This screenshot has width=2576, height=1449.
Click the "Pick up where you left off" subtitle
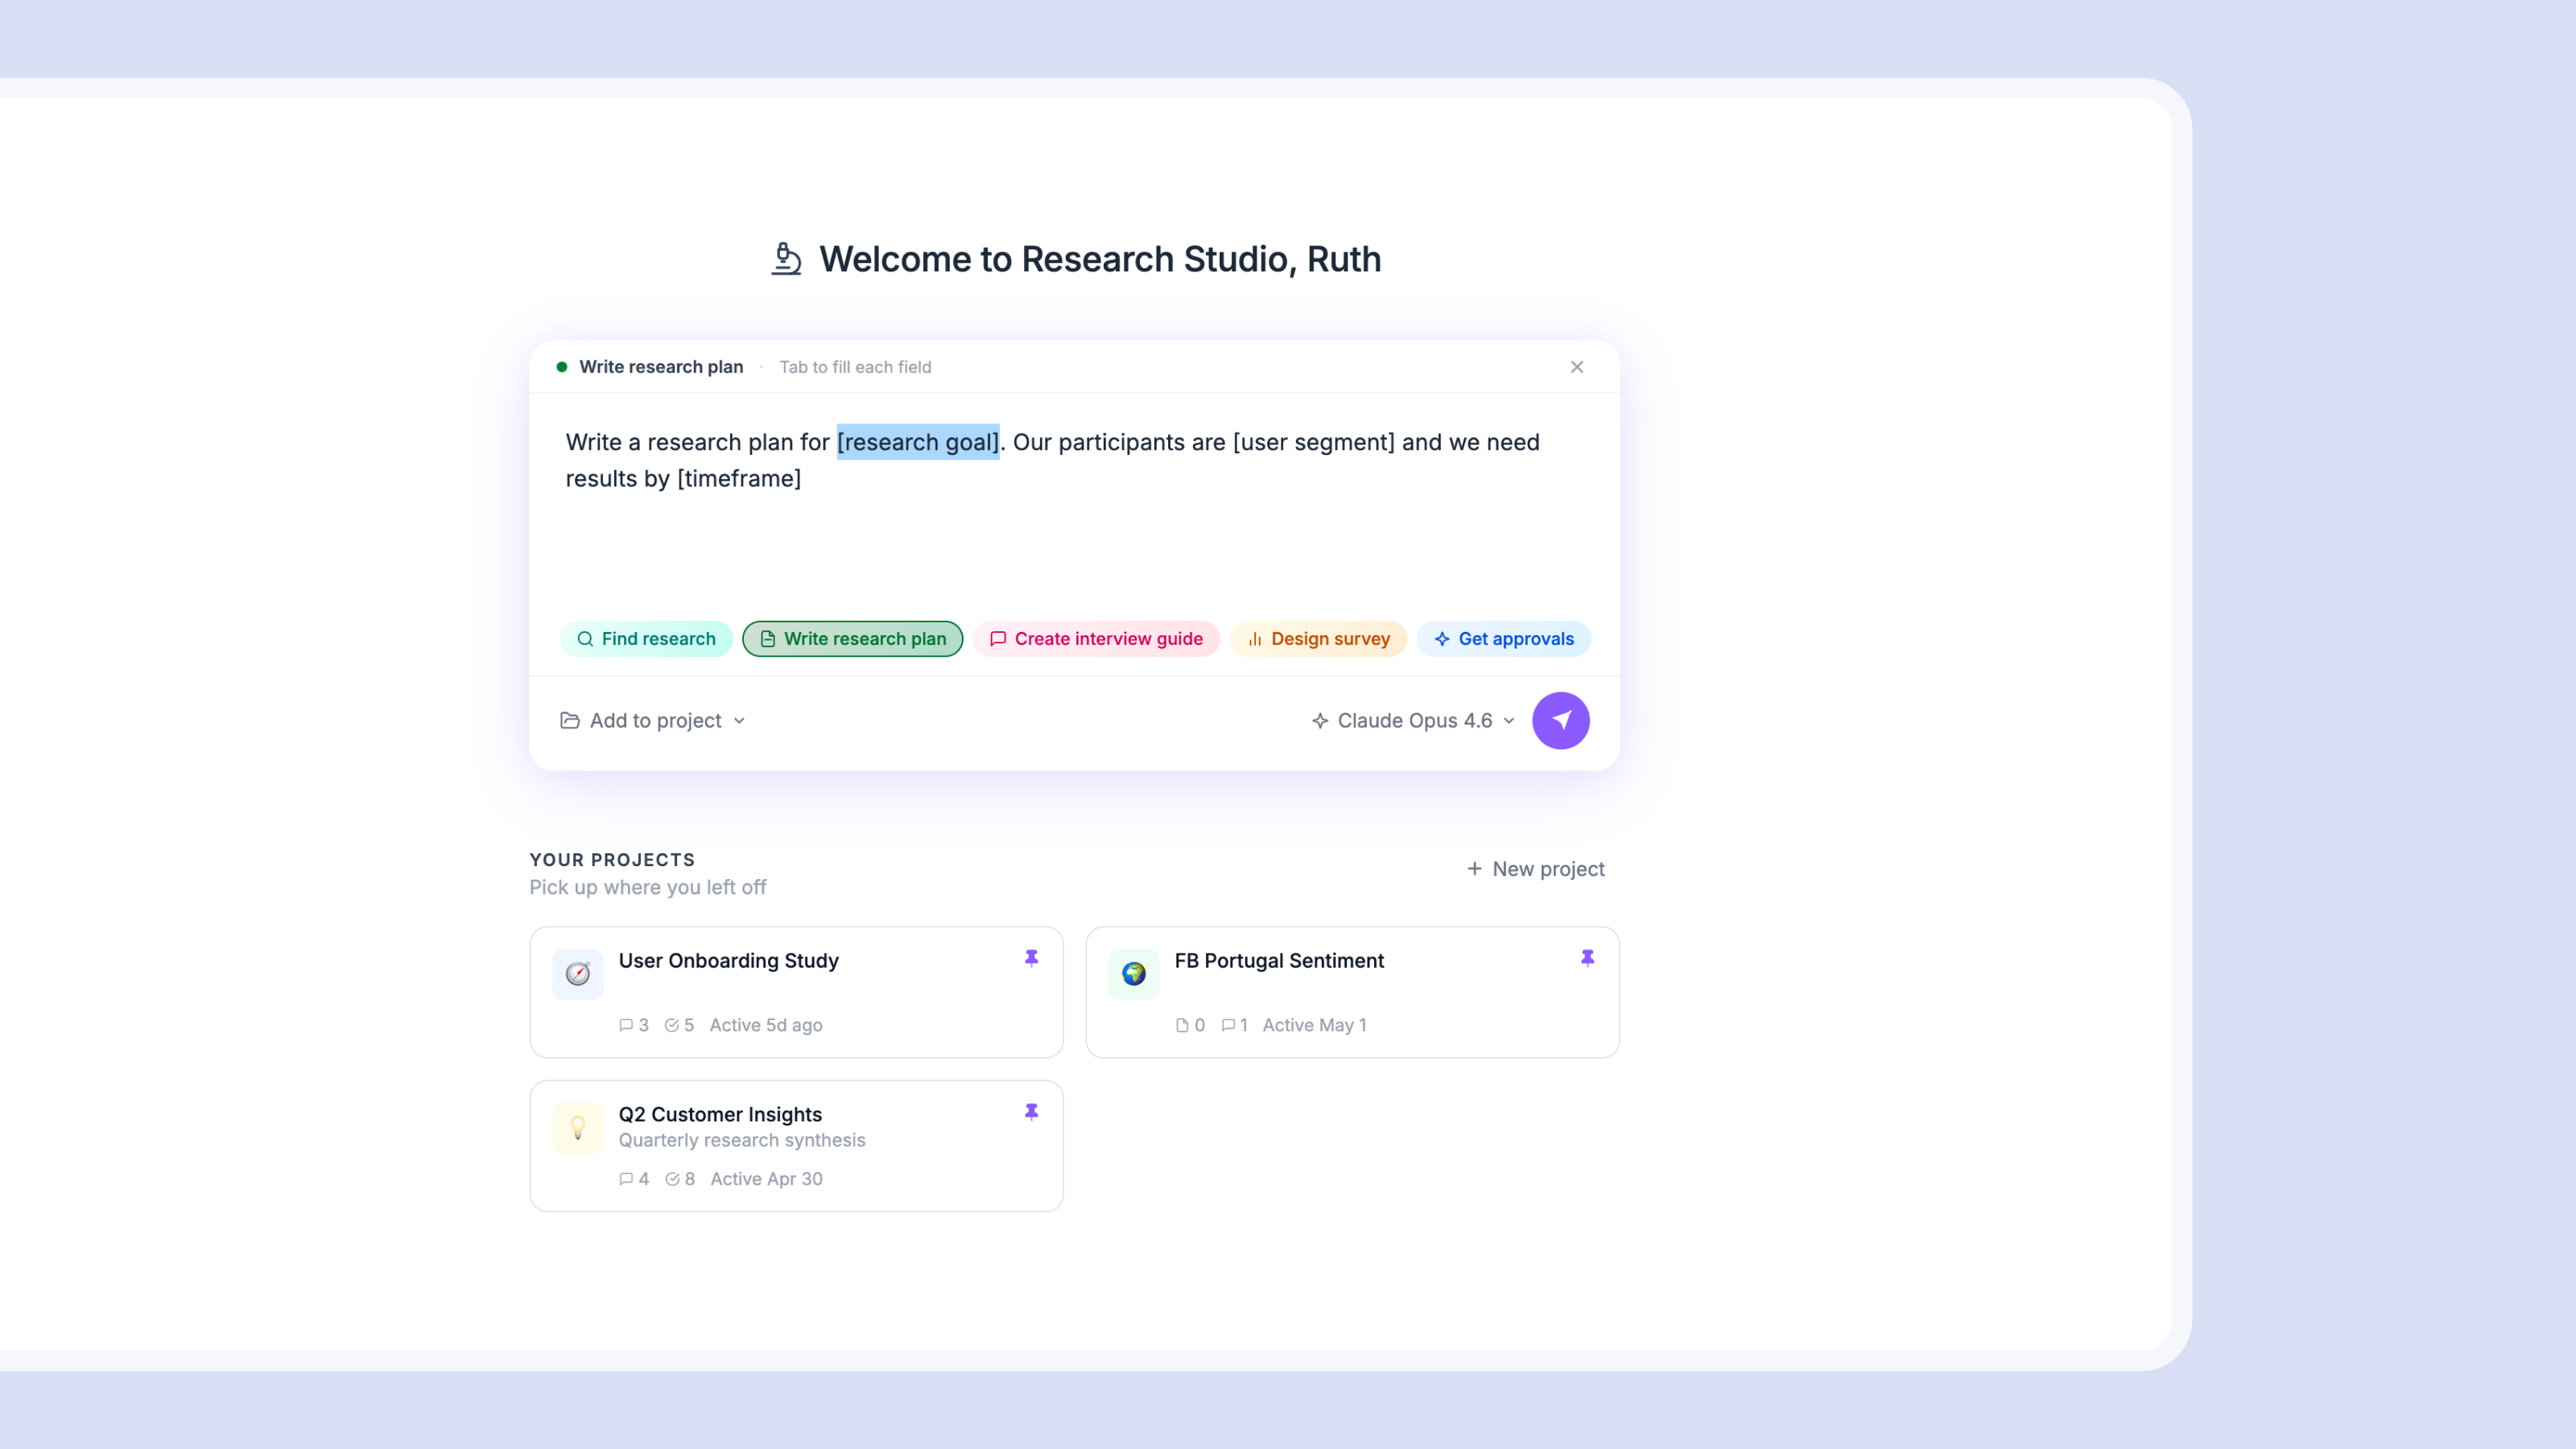tap(648, 887)
